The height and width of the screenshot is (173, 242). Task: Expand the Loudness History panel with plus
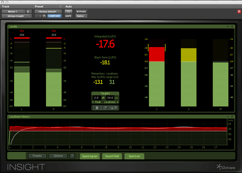232,117
